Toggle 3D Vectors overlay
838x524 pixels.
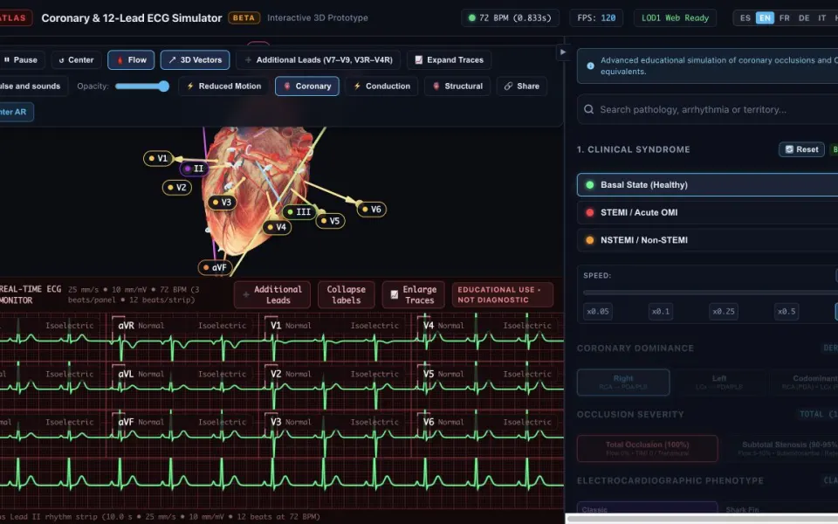195,60
